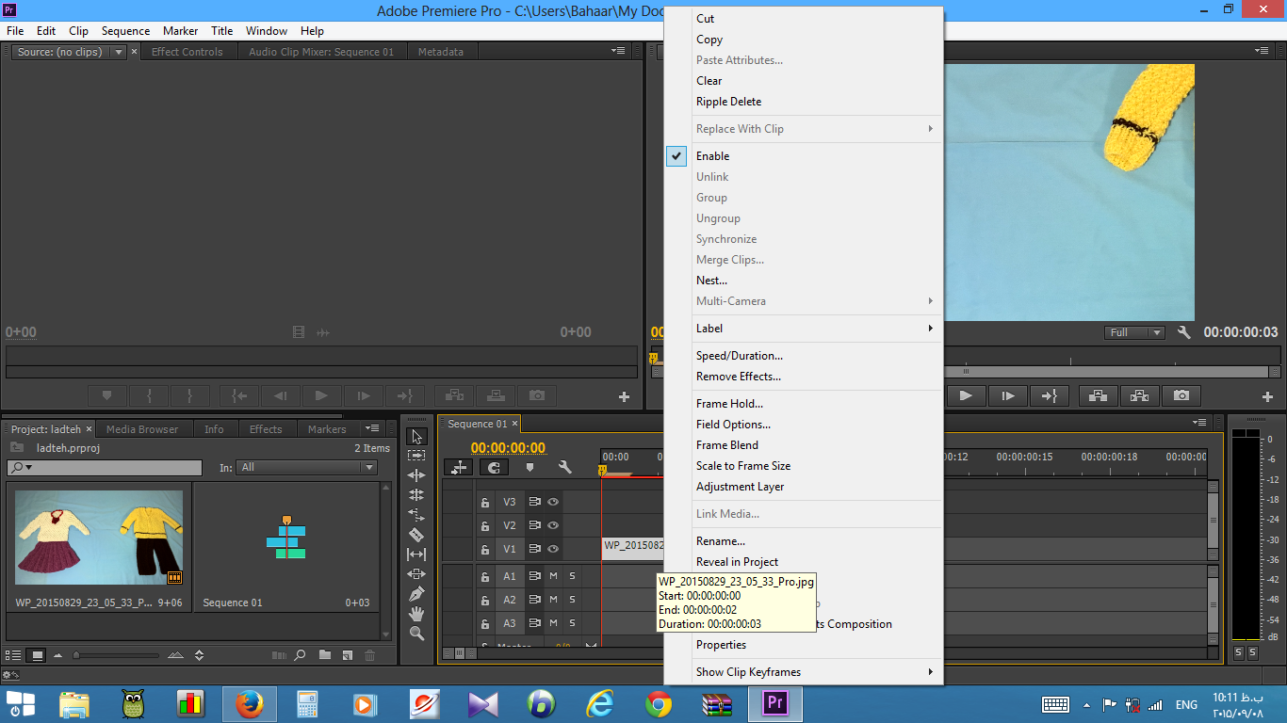Open the Timeline panel flyout menu

1199,423
